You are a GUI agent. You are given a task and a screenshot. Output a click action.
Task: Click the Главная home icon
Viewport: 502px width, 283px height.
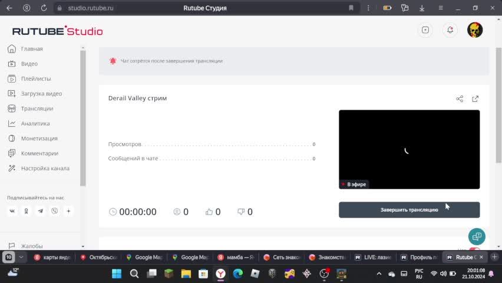(12, 49)
